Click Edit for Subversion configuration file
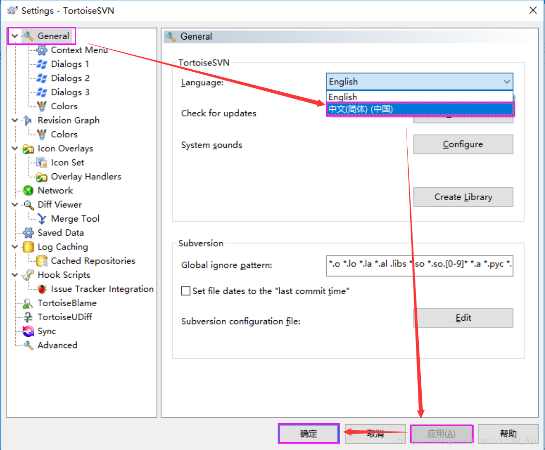Viewport: 545px width, 450px height. click(x=463, y=318)
